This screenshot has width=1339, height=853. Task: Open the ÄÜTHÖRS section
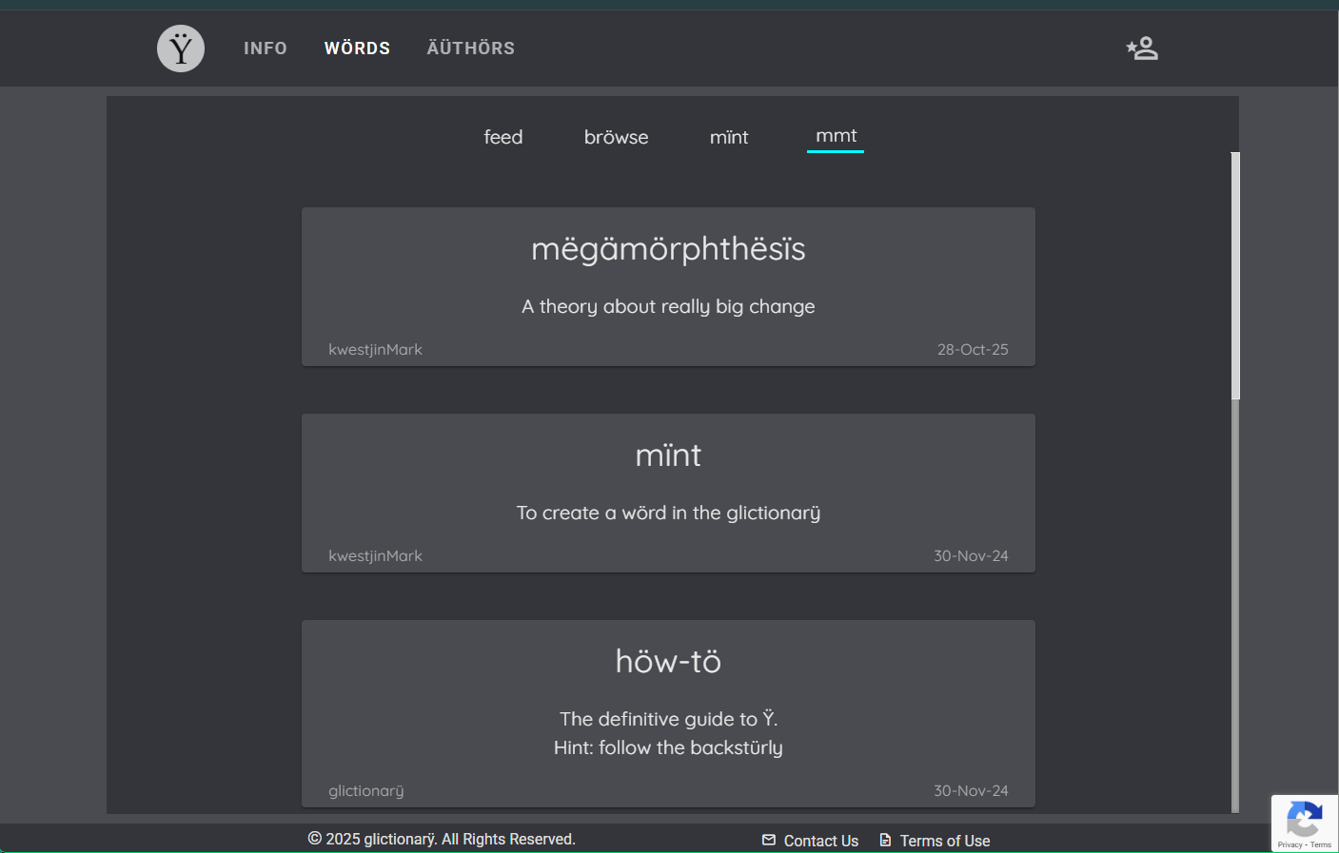tap(470, 48)
